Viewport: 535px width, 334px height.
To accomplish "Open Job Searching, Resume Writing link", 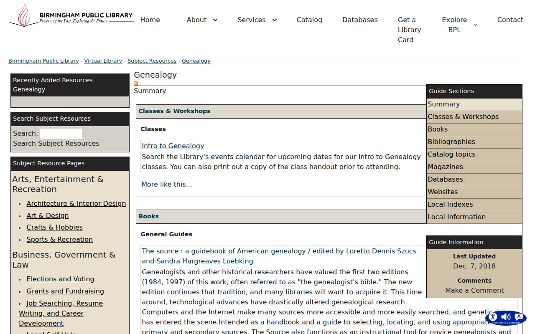I will tap(61, 313).
